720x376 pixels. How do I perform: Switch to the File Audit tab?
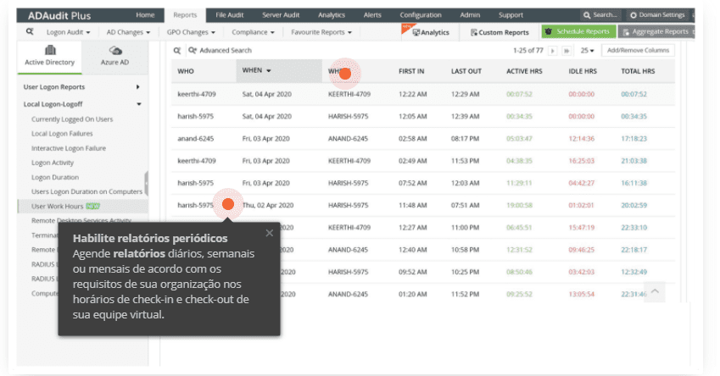(232, 15)
